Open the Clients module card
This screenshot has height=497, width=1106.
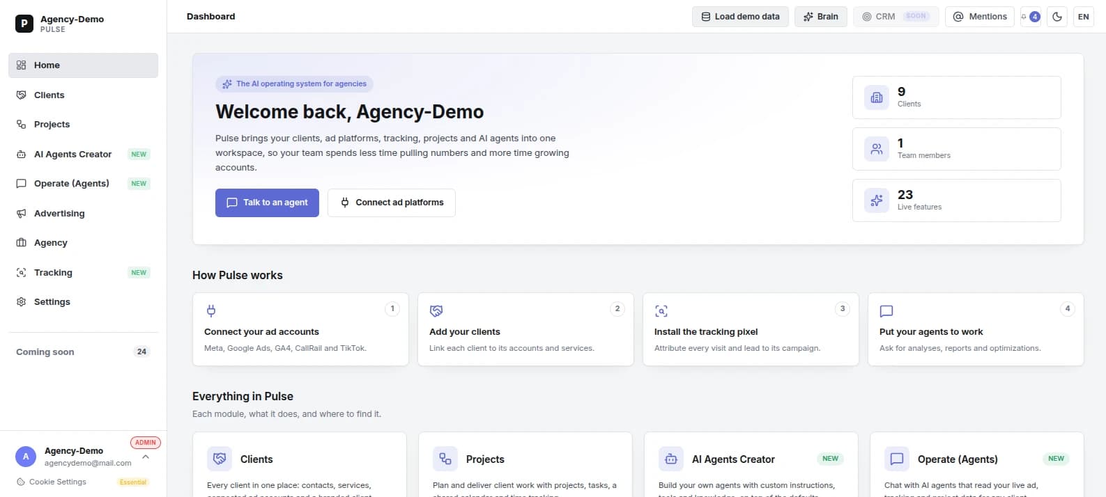(x=300, y=465)
